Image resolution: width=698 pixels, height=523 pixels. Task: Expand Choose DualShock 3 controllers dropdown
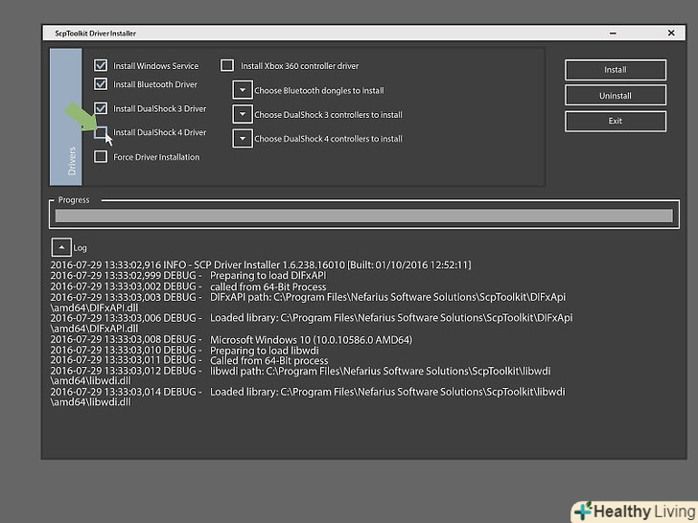pyautogui.click(x=243, y=114)
